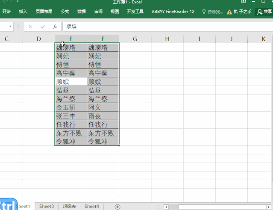The height and width of the screenshot is (210, 273).
Task: Open the 视图 ribbon tab
Action: tap(115, 12)
